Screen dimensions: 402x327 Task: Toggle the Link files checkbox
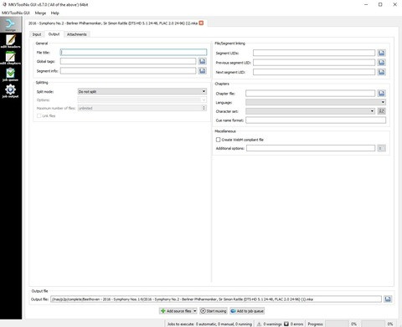(39, 115)
